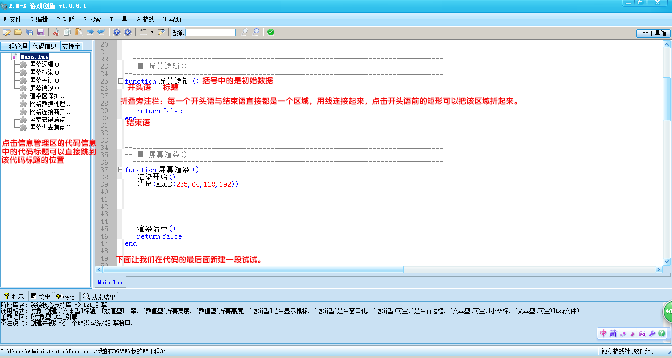This screenshot has width=672, height=358.
Task: Toggle the IME 简 simplified character indicator
Action: click(x=613, y=333)
